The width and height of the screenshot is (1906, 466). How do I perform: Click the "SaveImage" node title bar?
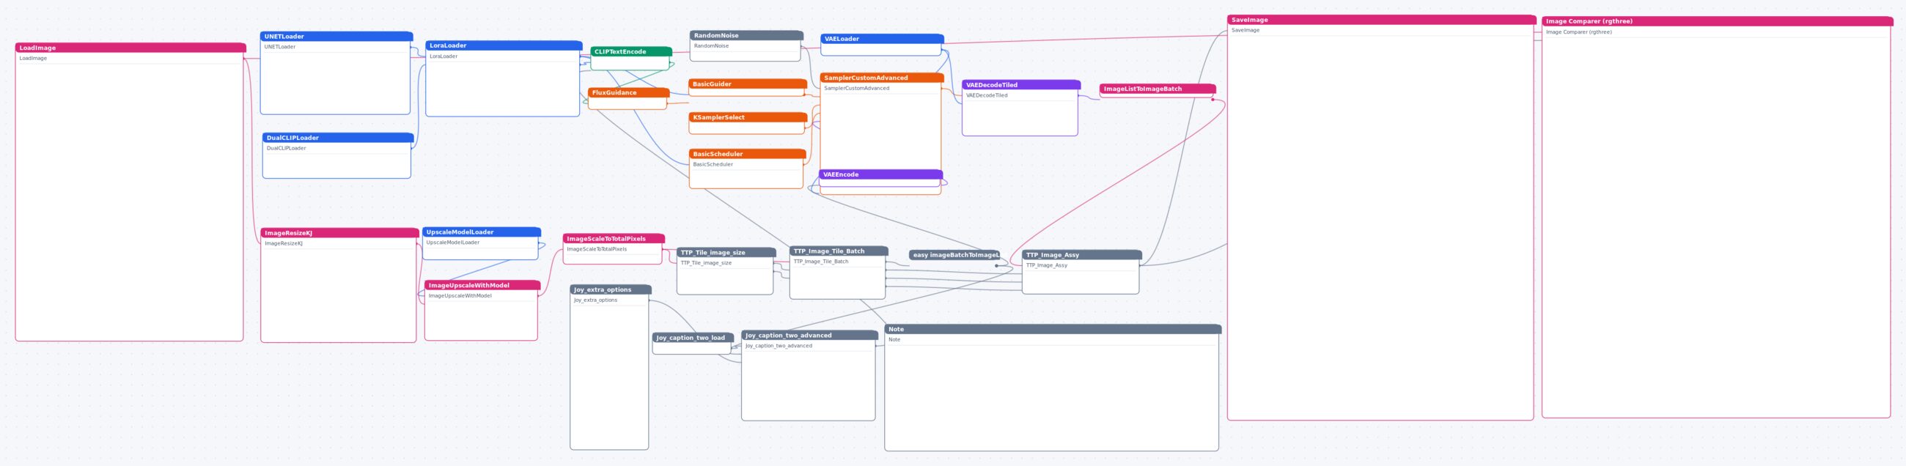1381,20
